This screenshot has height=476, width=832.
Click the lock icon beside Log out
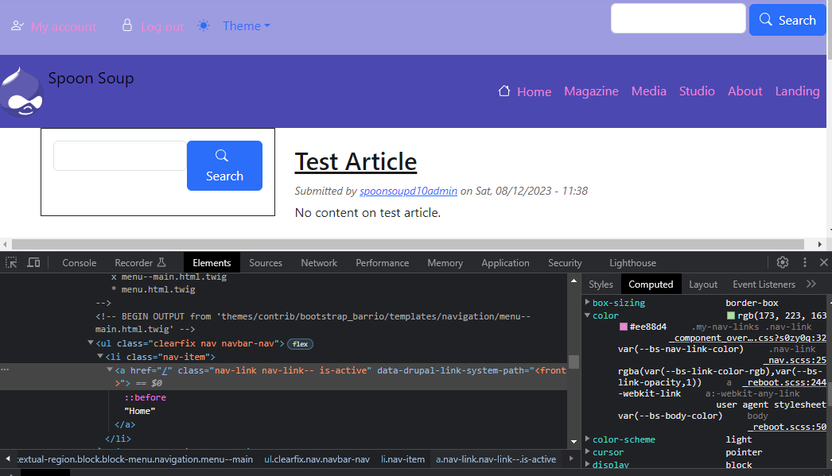pyautogui.click(x=126, y=25)
